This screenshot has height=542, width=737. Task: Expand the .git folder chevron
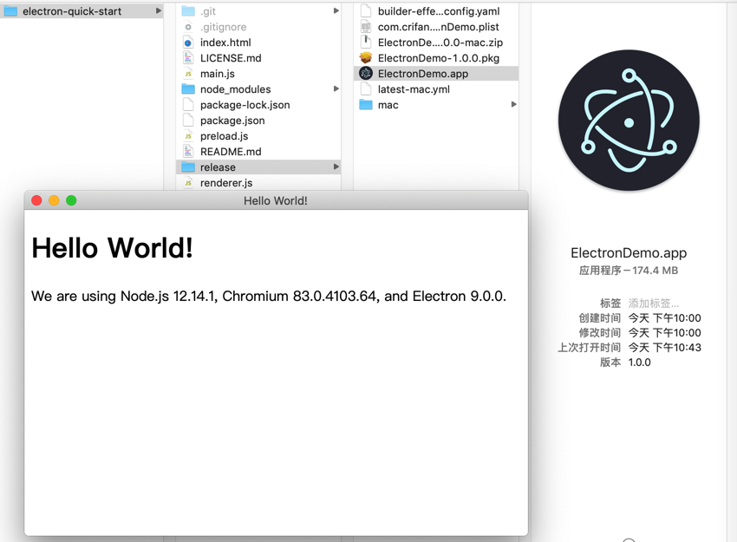tap(336, 10)
